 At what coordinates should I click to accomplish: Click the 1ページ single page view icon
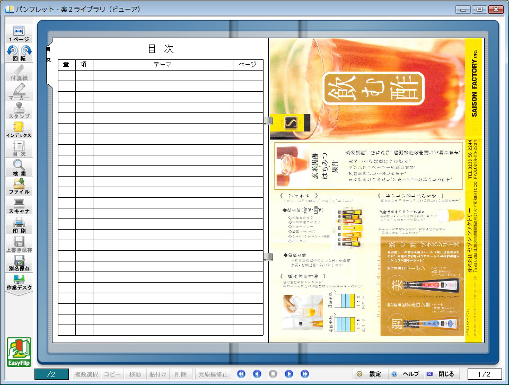point(19,34)
